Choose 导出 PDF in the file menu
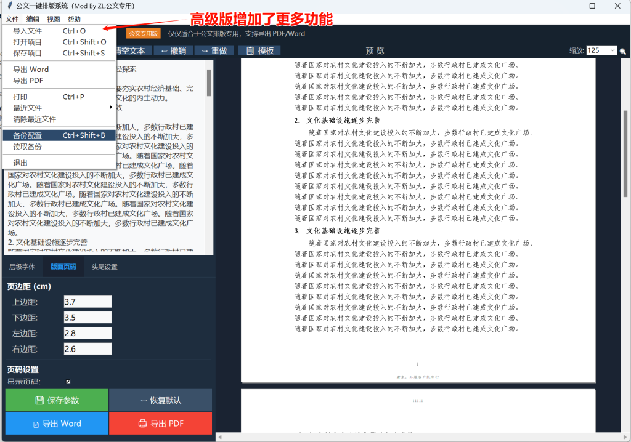Image resolution: width=631 pixels, height=442 pixels. coord(59,81)
